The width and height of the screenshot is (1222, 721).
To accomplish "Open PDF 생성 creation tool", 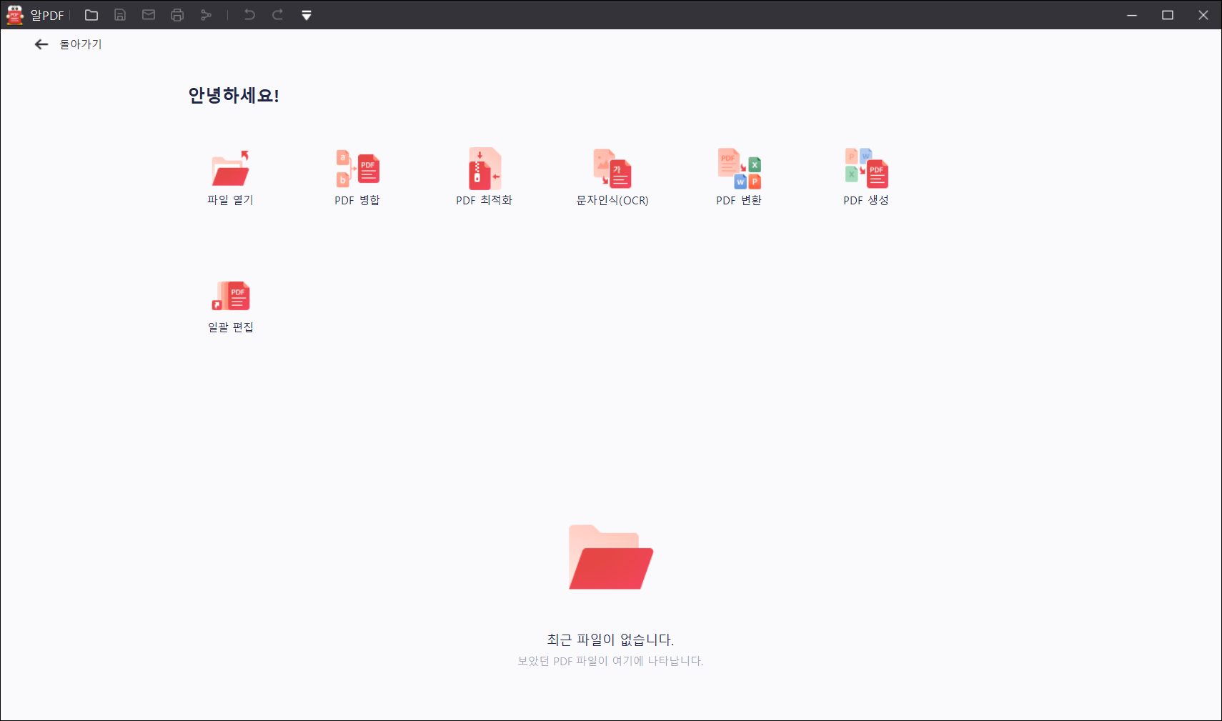I will pos(866,169).
